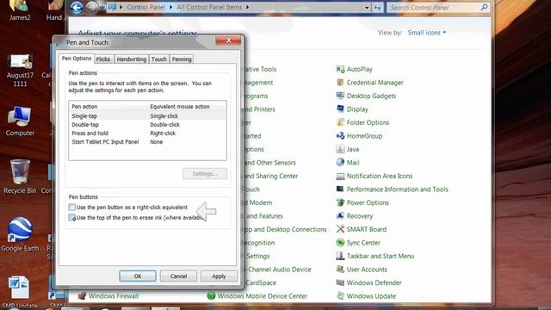The height and width of the screenshot is (310, 551).
Task: Open Windows Update icon
Action: 340,296
